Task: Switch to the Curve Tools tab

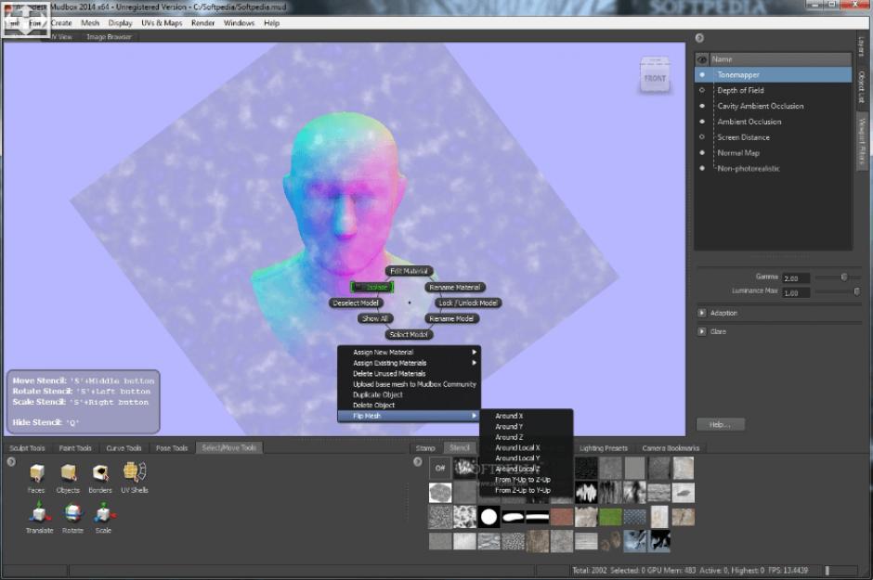Action: (x=124, y=447)
